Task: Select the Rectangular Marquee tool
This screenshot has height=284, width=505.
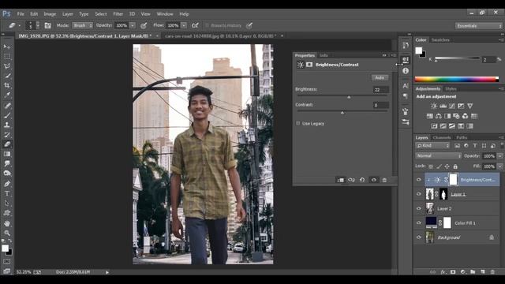Action: (x=7, y=56)
